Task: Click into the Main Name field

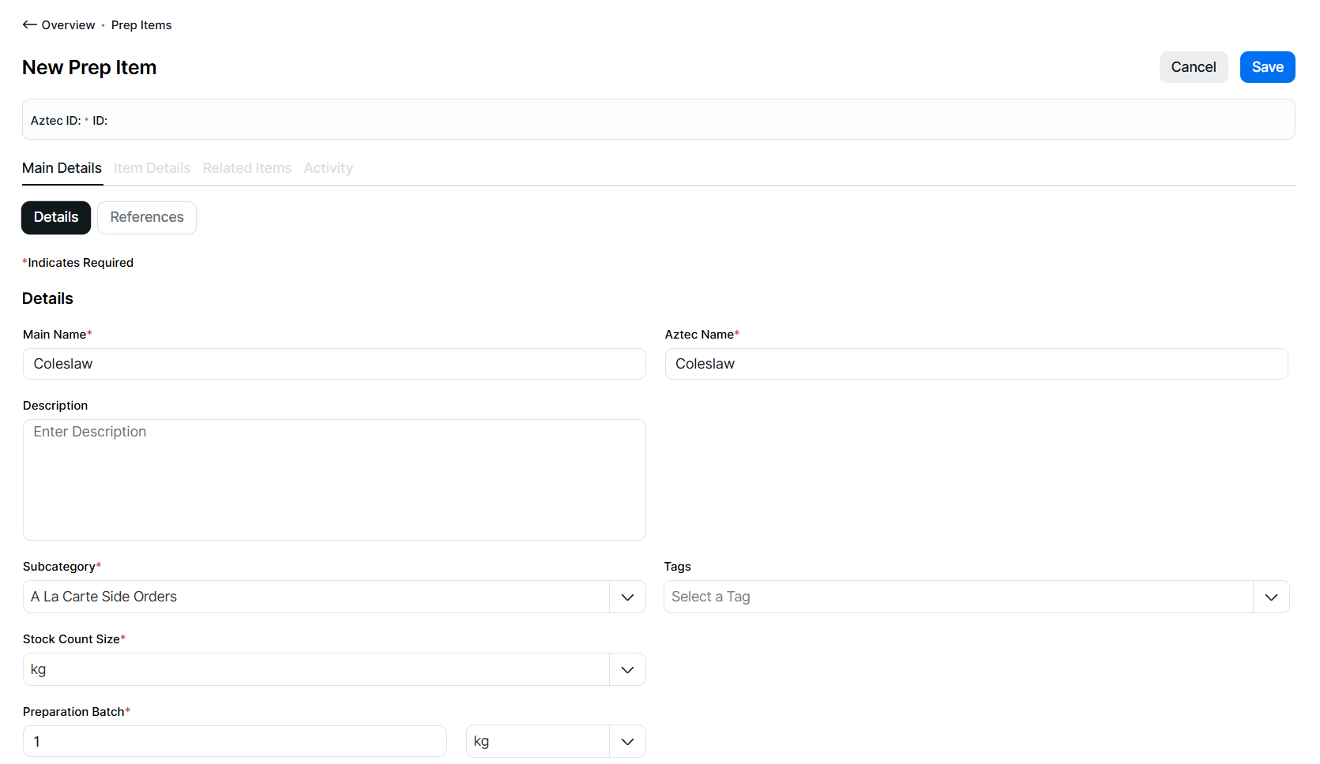Action: (334, 364)
